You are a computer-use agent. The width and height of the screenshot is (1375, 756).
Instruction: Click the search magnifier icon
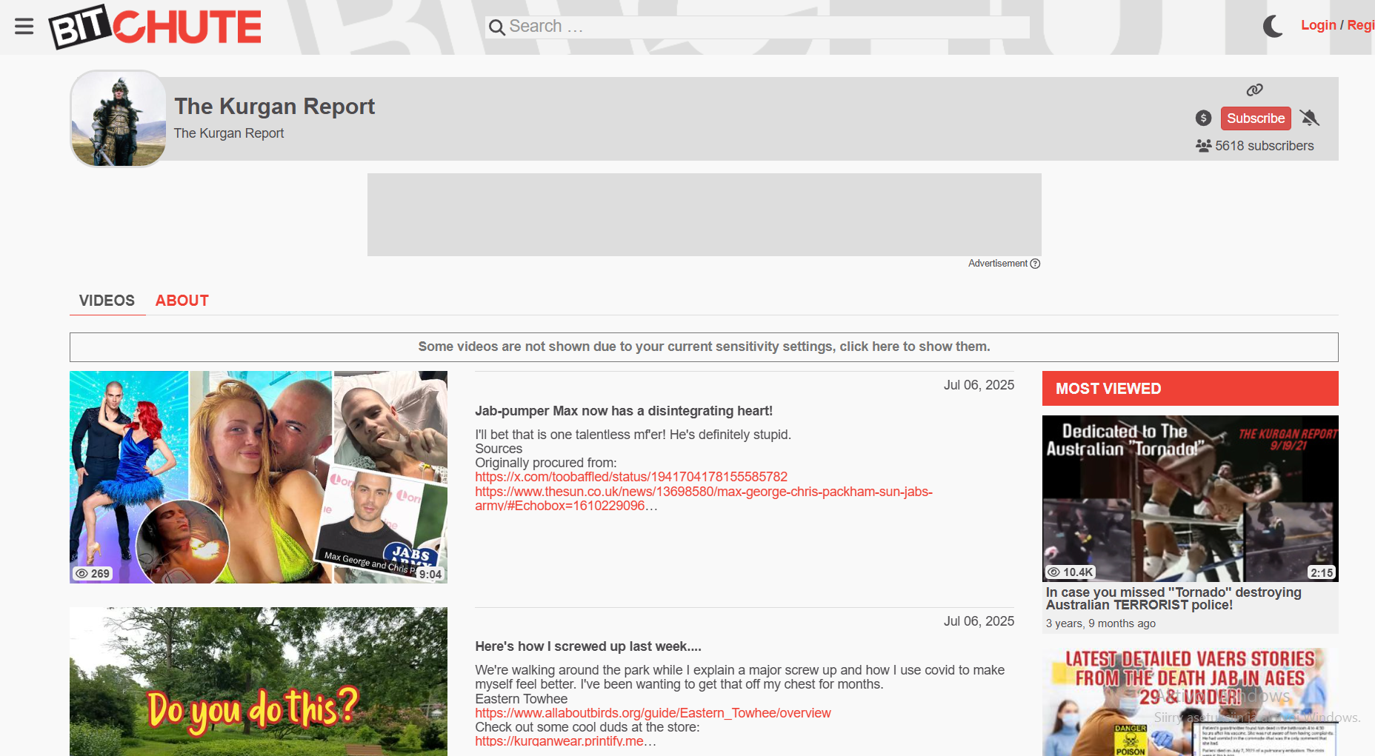[x=497, y=28]
